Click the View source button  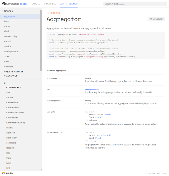point(156,19)
